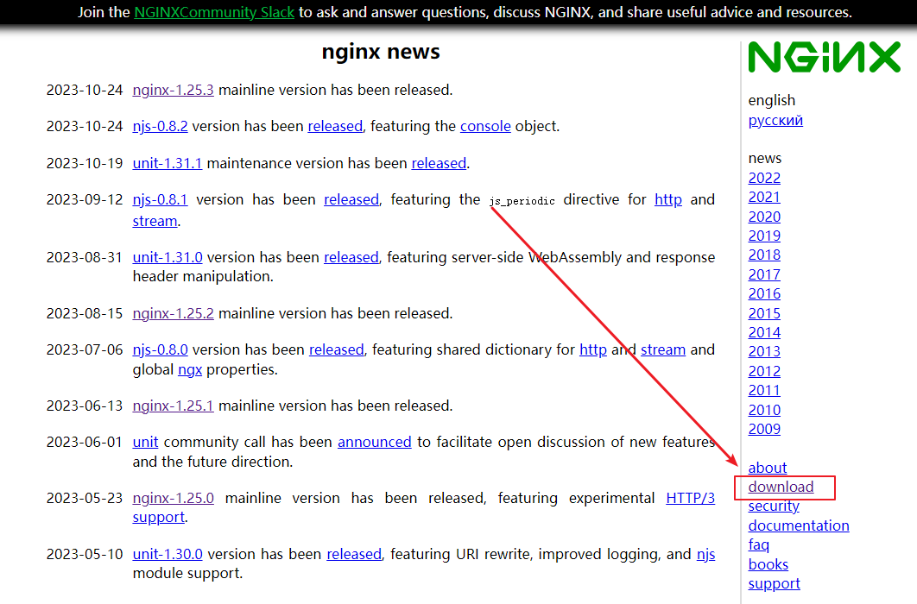This screenshot has width=917, height=604.
Task: View news from 2009
Action: click(x=764, y=429)
